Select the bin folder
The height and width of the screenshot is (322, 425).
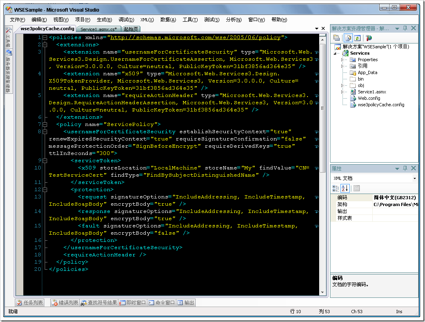tap(361, 79)
